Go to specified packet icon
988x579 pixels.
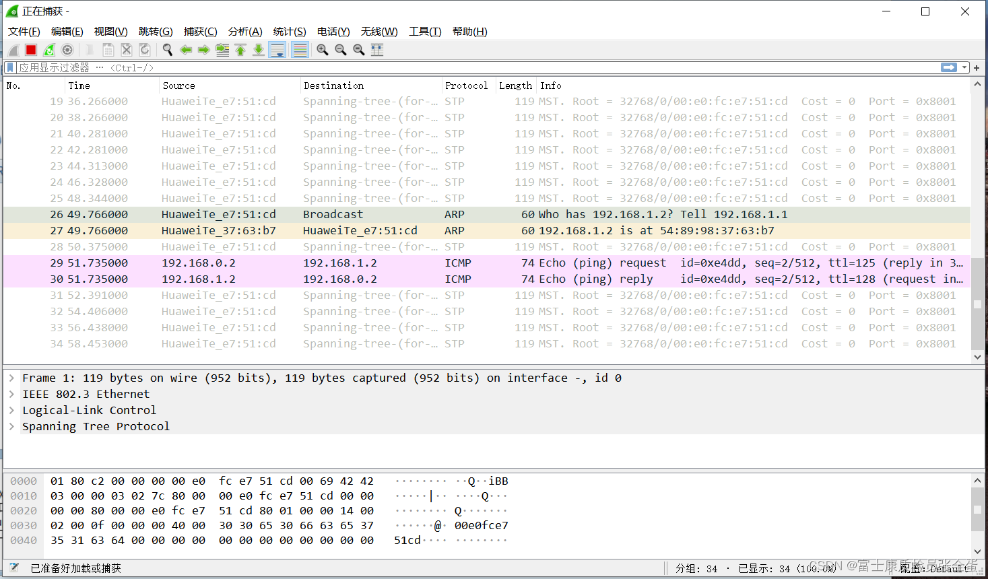pos(222,50)
